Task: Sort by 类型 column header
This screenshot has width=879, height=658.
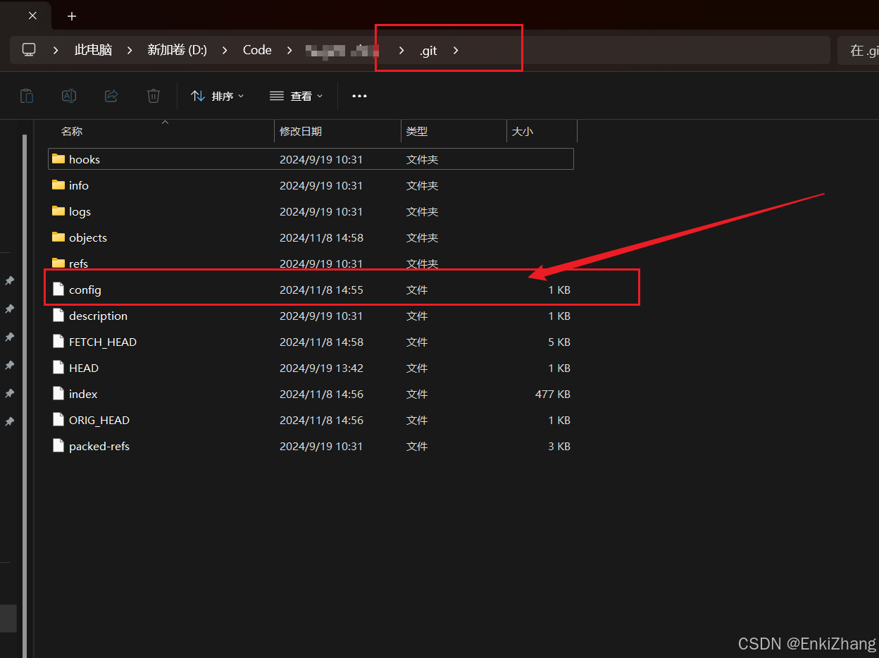Action: pos(417,131)
